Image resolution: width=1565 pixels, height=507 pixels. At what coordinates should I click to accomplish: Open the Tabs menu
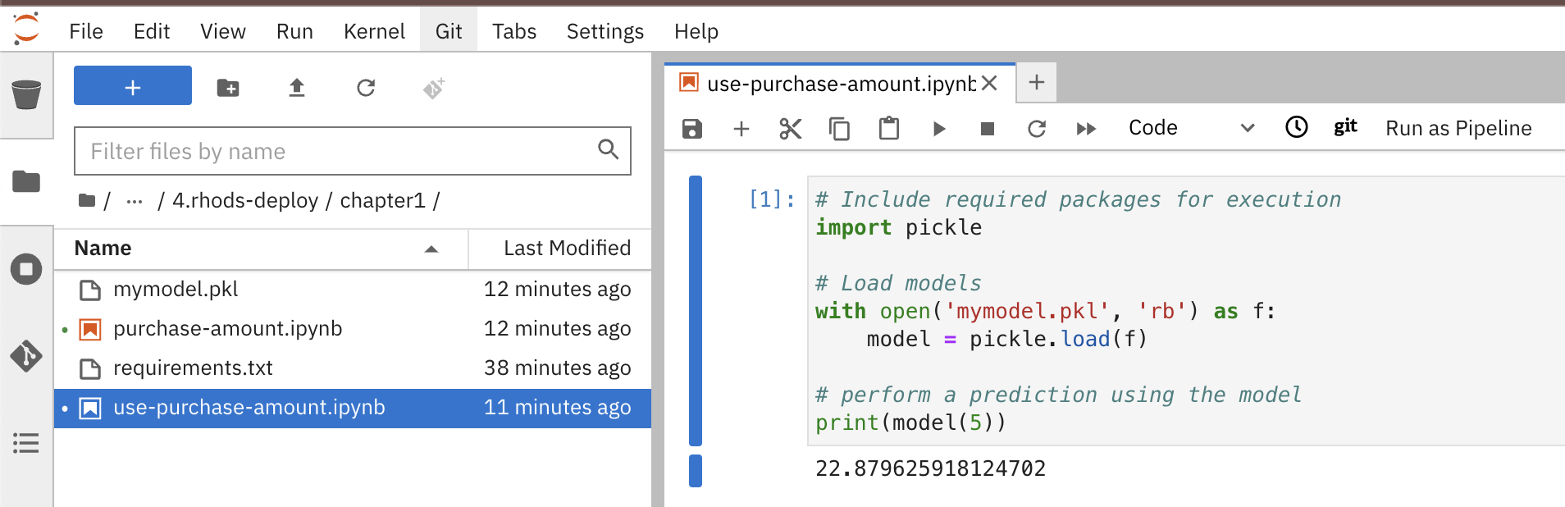514,31
